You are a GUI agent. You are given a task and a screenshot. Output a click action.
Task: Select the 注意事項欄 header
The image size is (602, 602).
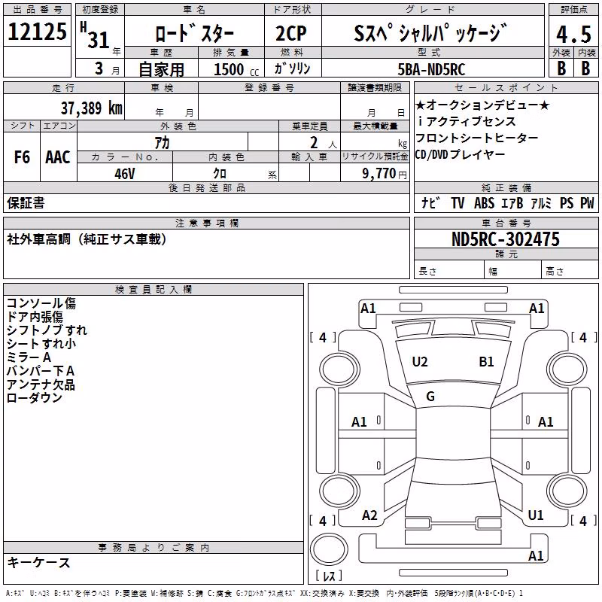click(206, 223)
